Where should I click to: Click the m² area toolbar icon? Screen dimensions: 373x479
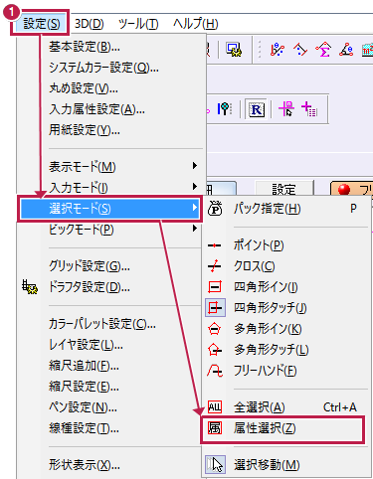tap(367, 50)
